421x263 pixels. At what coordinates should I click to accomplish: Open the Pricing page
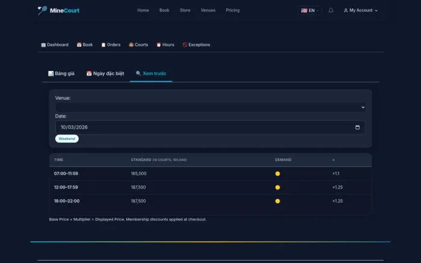click(x=233, y=10)
